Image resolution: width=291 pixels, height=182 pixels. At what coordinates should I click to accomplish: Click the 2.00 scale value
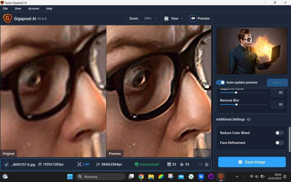[86, 164]
